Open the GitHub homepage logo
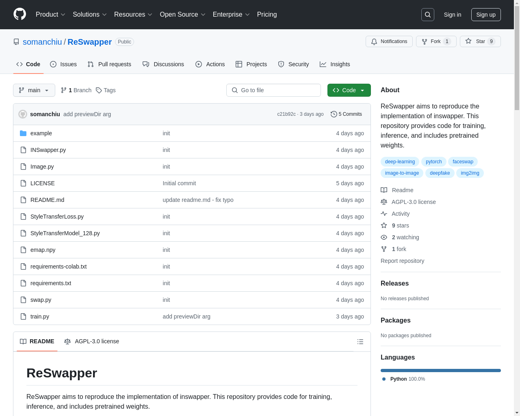 [19, 14]
